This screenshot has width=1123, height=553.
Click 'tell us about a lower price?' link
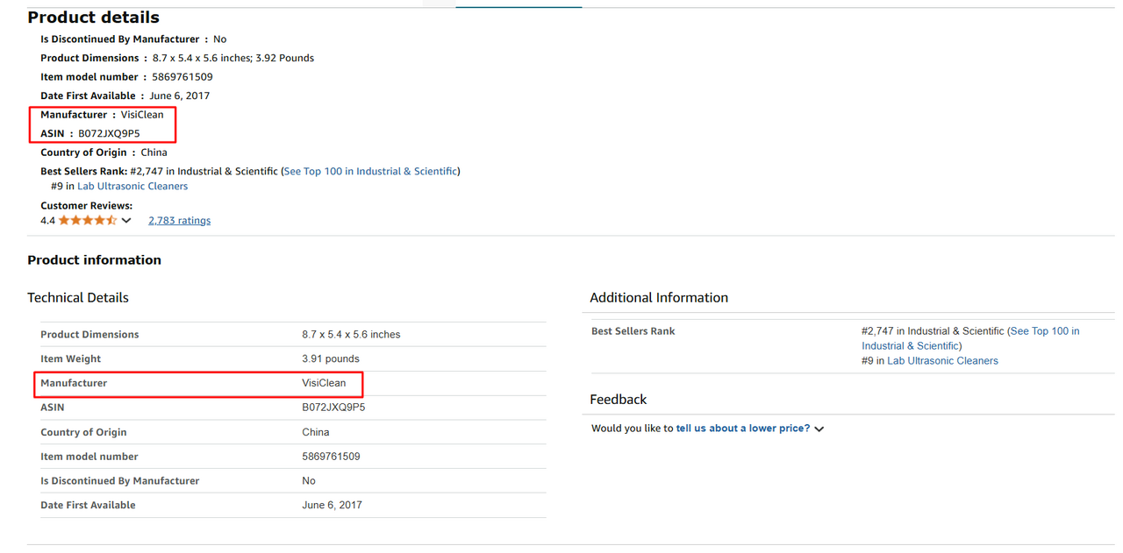pos(742,429)
